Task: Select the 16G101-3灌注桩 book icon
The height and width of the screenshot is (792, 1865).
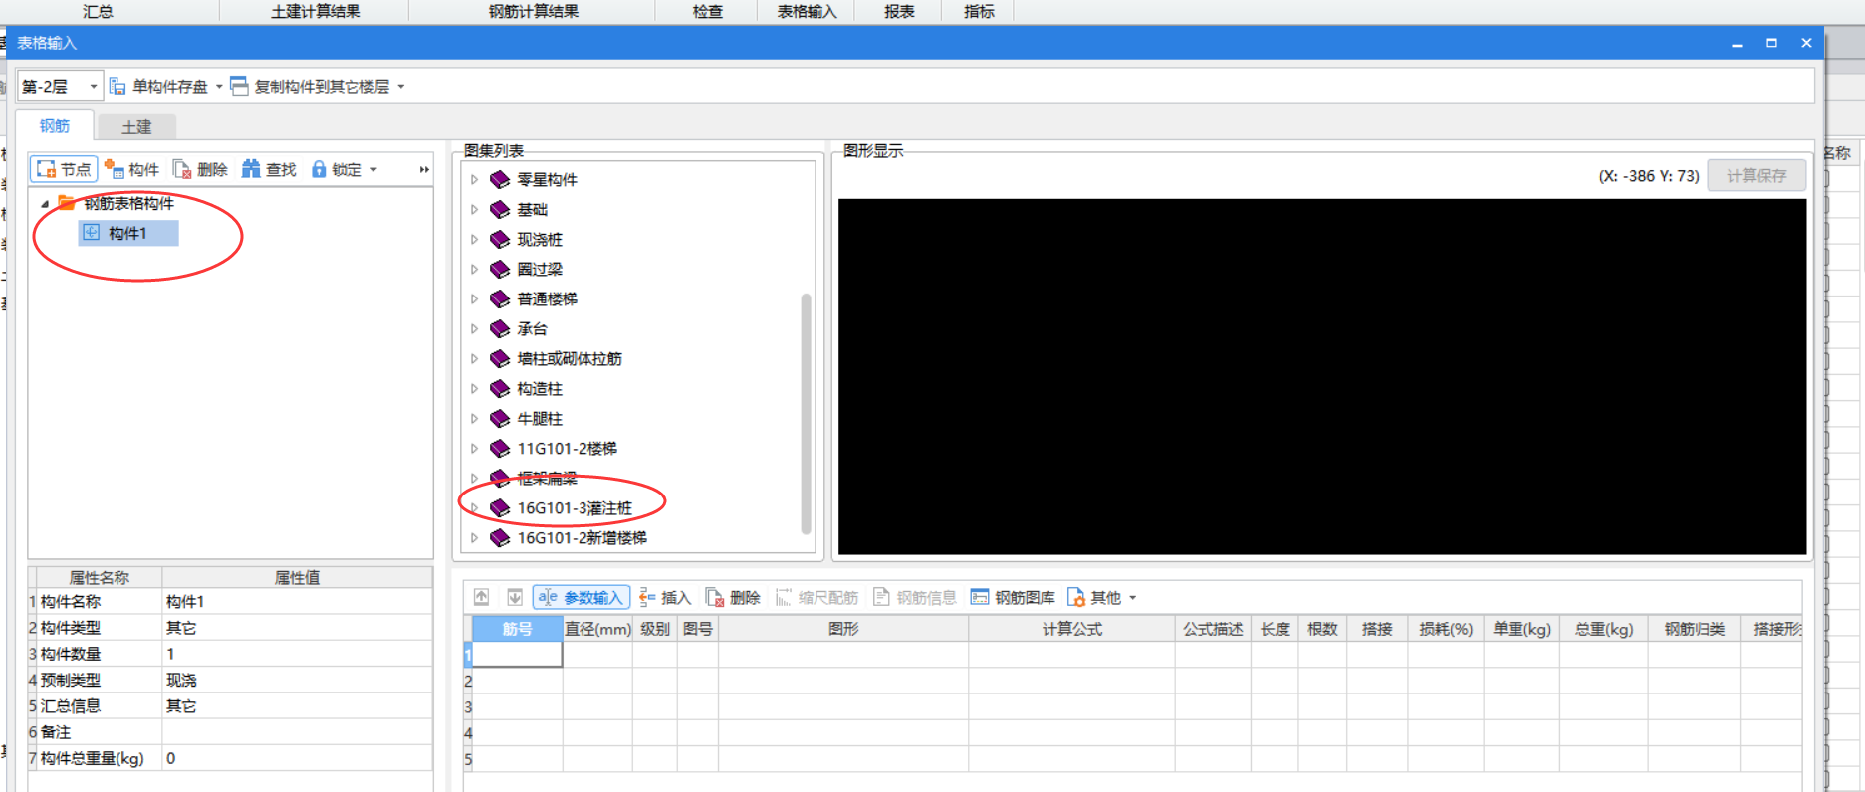Action: (500, 507)
